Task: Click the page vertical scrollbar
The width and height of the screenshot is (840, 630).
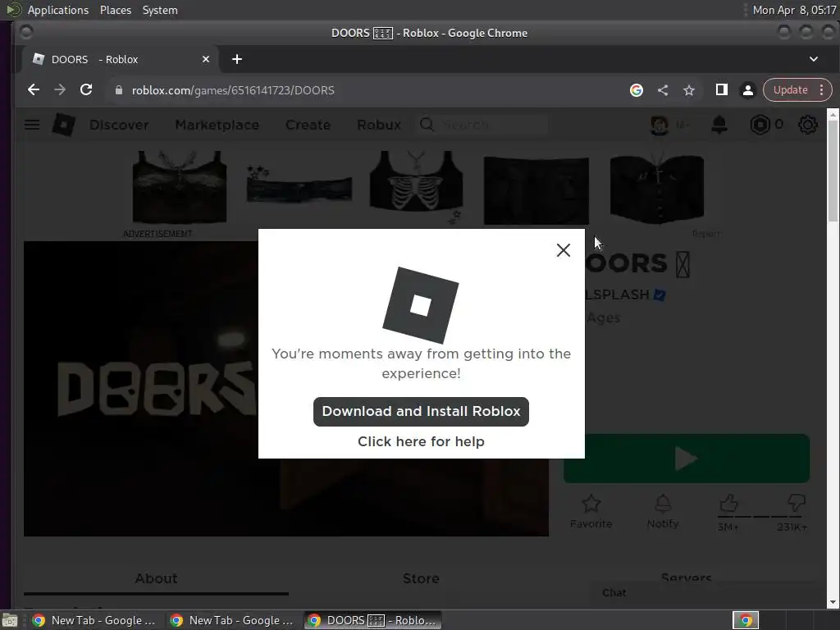Action: click(833, 171)
